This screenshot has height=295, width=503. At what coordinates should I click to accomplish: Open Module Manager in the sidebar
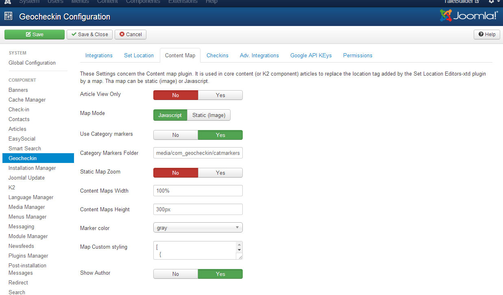click(28, 236)
